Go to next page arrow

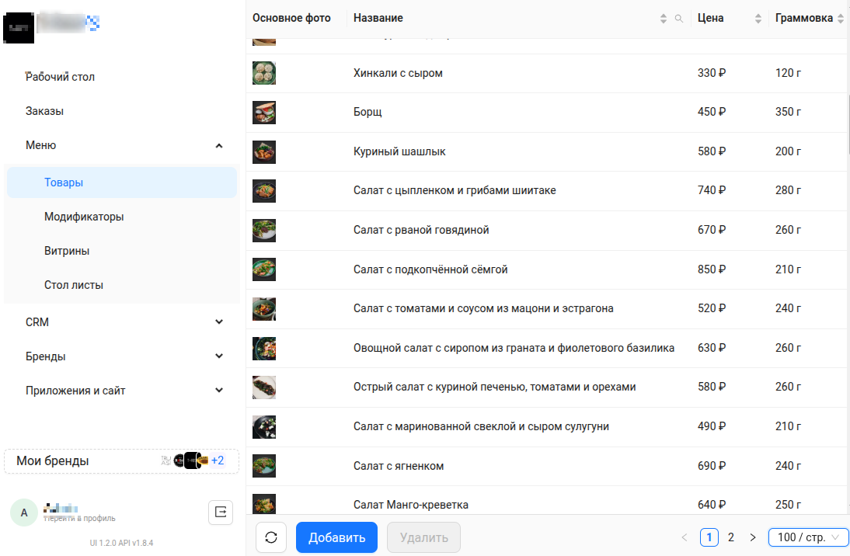coord(752,537)
